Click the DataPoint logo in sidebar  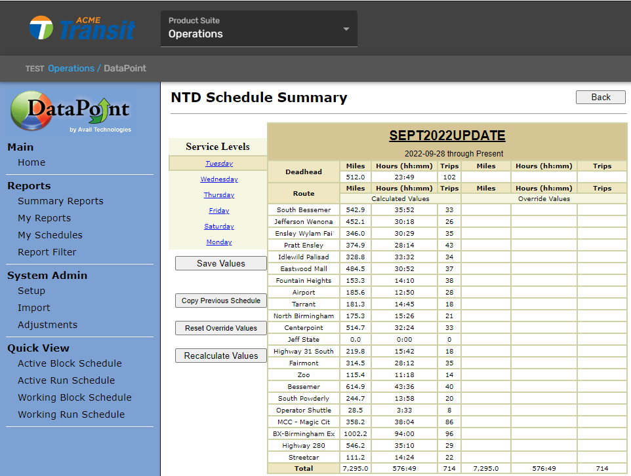tap(71, 112)
